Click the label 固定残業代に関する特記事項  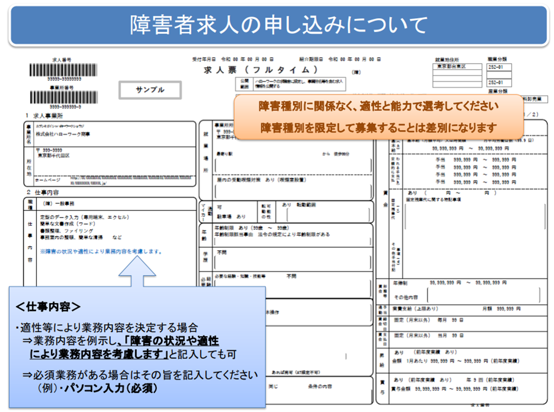click(433, 199)
